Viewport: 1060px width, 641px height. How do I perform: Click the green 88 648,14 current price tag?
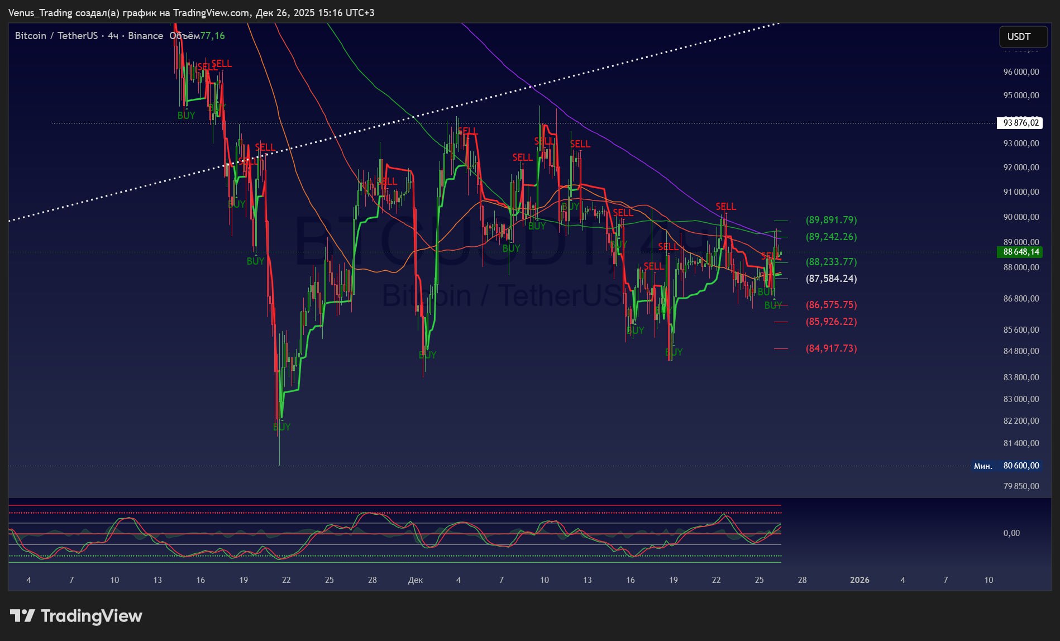(1020, 252)
